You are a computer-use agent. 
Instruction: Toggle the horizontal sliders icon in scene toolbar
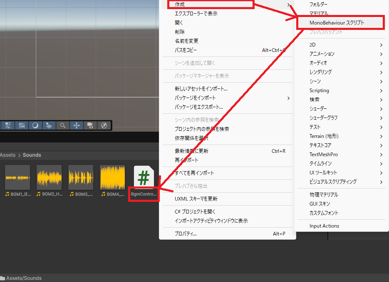point(8,125)
